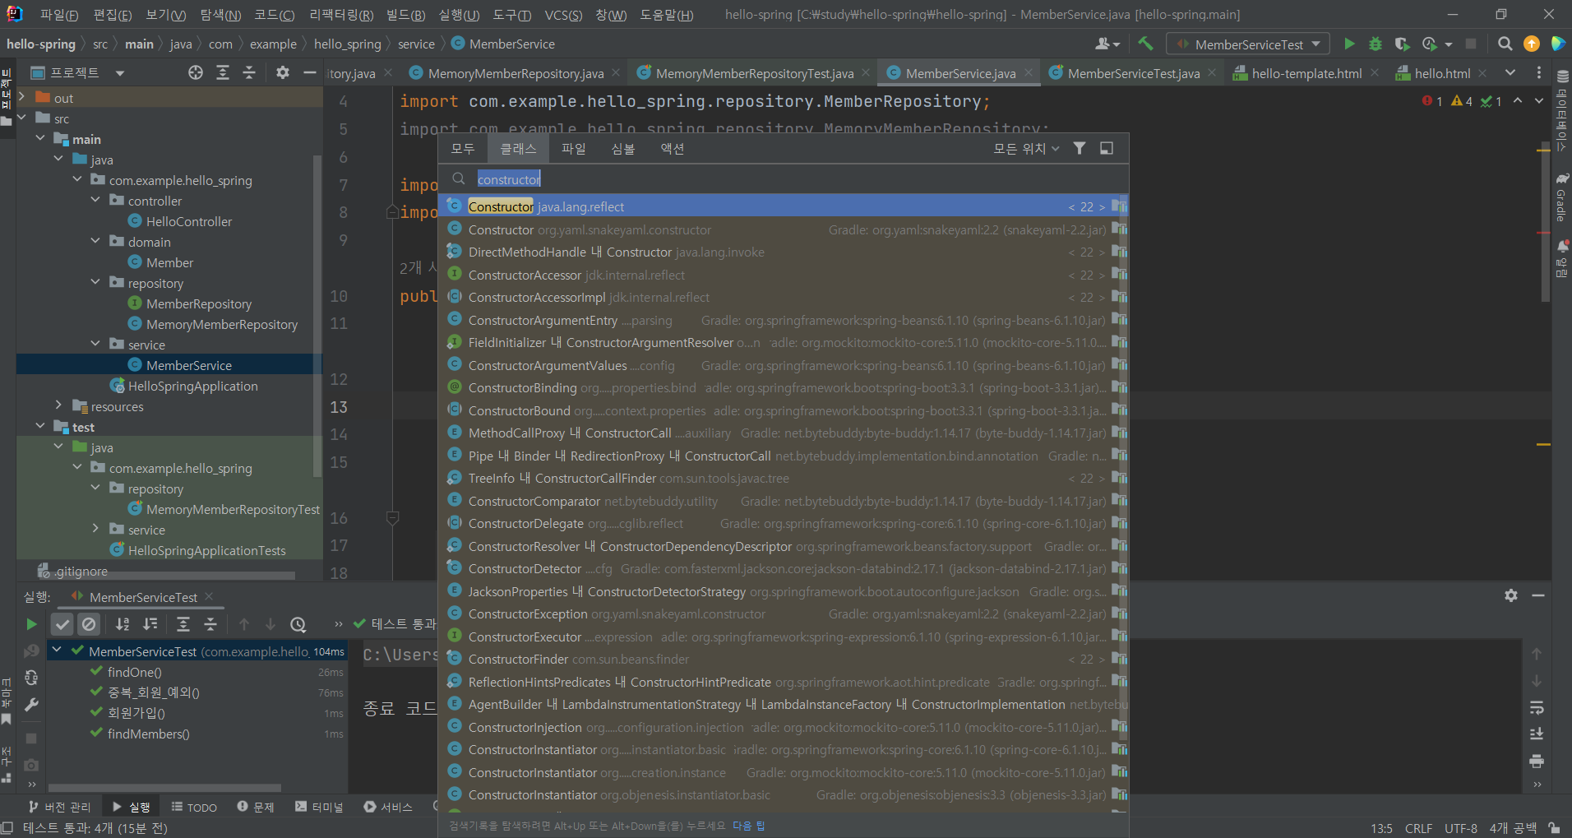Open MemberServiceTest.java editor tab

pyautogui.click(x=1134, y=74)
